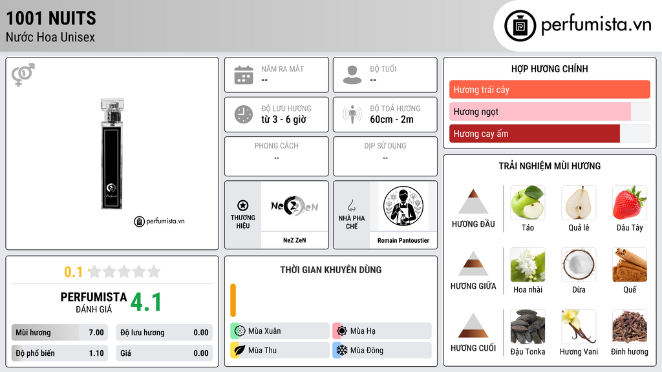Click the perfumista.vn bottle logo icon
Image resolution: width=662 pixels, height=372 pixels.
pyautogui.click(x=520, y=26)
